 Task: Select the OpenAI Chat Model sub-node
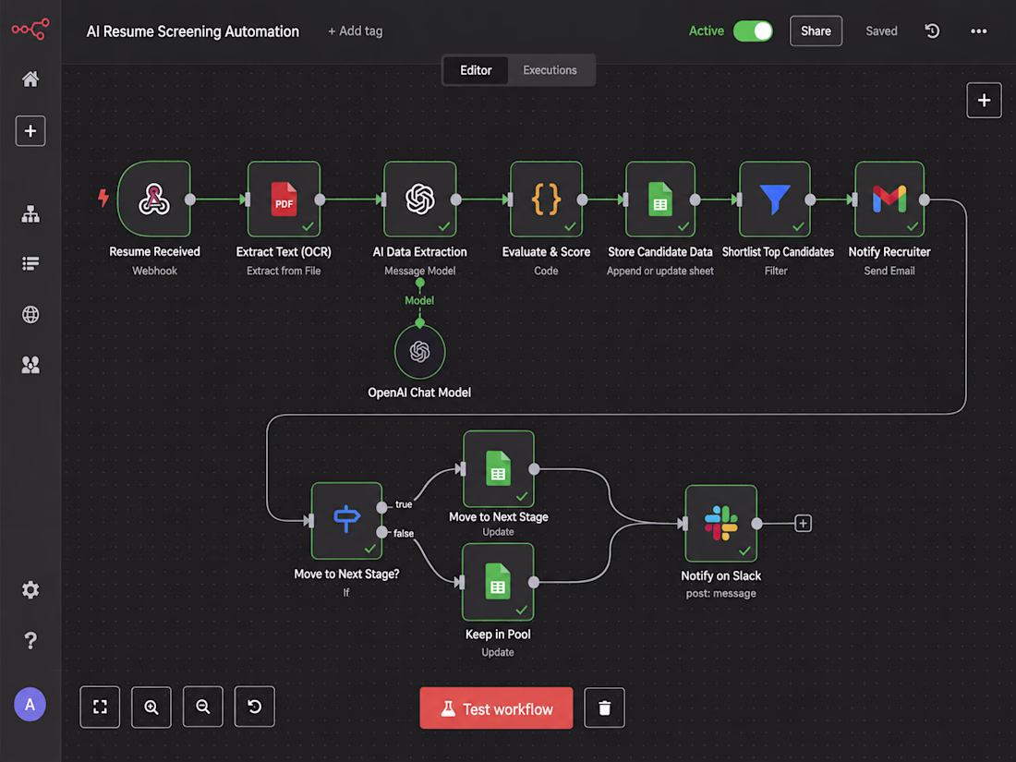coord(420,352)
